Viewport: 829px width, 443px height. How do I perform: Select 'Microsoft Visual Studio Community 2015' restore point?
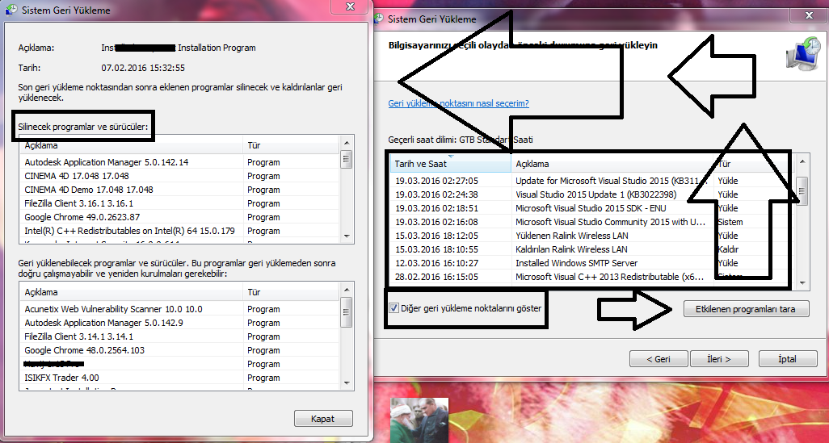(591, 222)
